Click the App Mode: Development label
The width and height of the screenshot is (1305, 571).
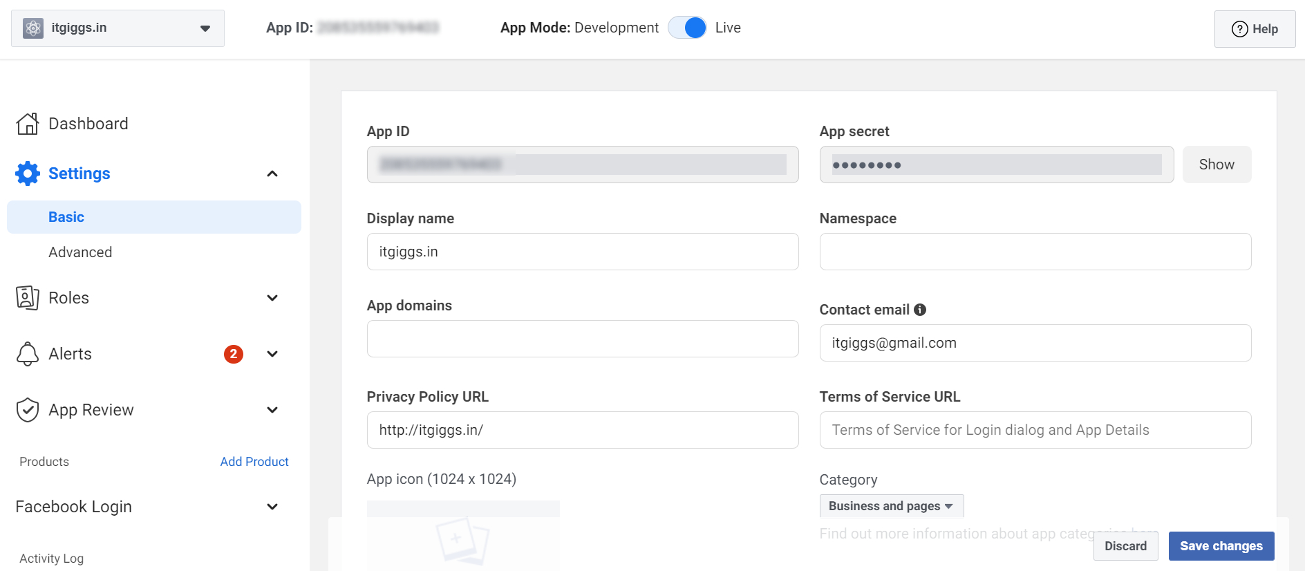point(579,28)
